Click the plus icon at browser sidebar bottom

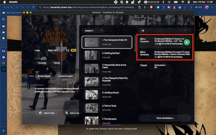click(x=4, y=131)
